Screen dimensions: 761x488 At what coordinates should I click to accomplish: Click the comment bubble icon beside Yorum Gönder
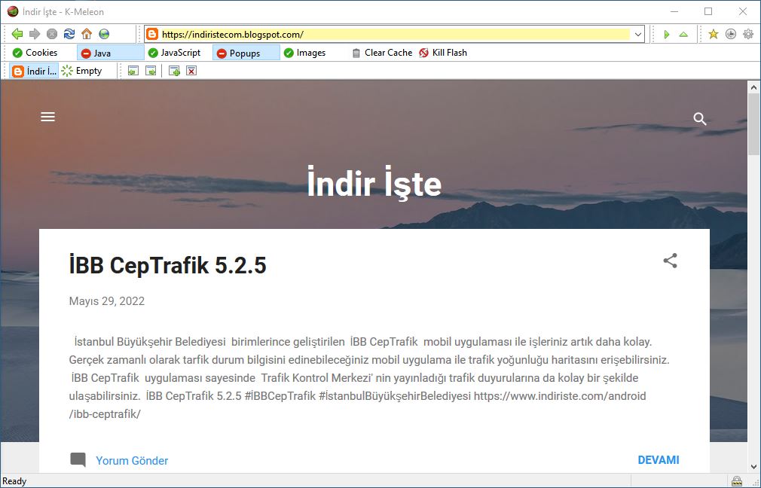pyautogui.click(x=78, y=460)
